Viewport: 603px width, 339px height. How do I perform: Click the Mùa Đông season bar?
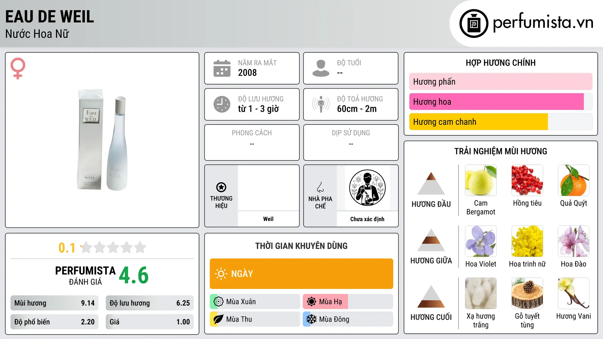pyautogui.click(x=348, y=319)
